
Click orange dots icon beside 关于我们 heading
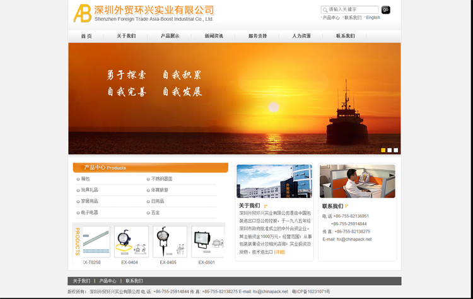pyautogui.click(x=266, y=206)
